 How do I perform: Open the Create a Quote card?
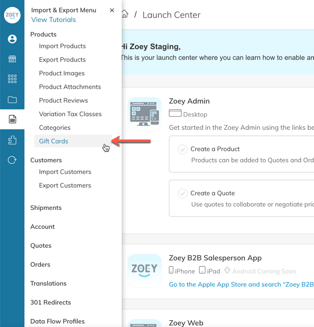241,198
